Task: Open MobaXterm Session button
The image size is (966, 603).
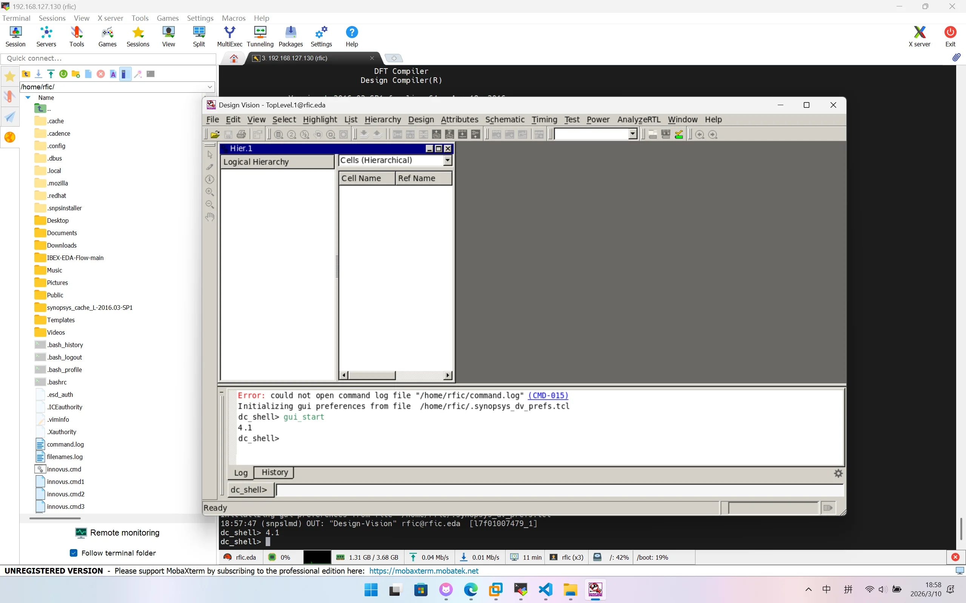Action: click(x=15, y=37)
